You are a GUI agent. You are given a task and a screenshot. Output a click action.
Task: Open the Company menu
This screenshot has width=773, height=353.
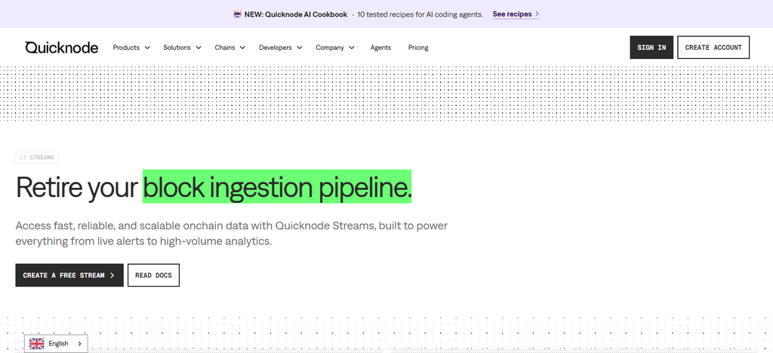pos(335,48)
